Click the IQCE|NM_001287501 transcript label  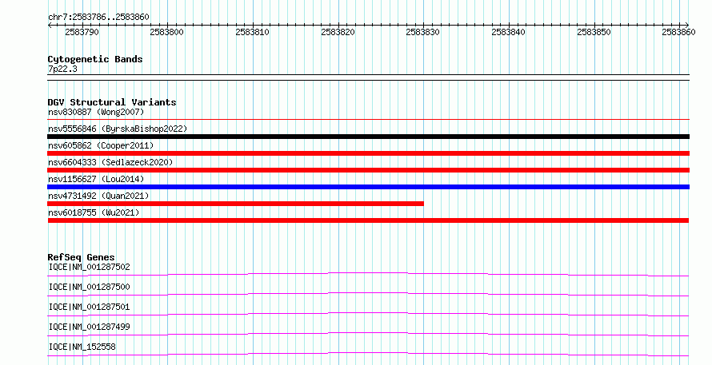click(x=89, y=307)
